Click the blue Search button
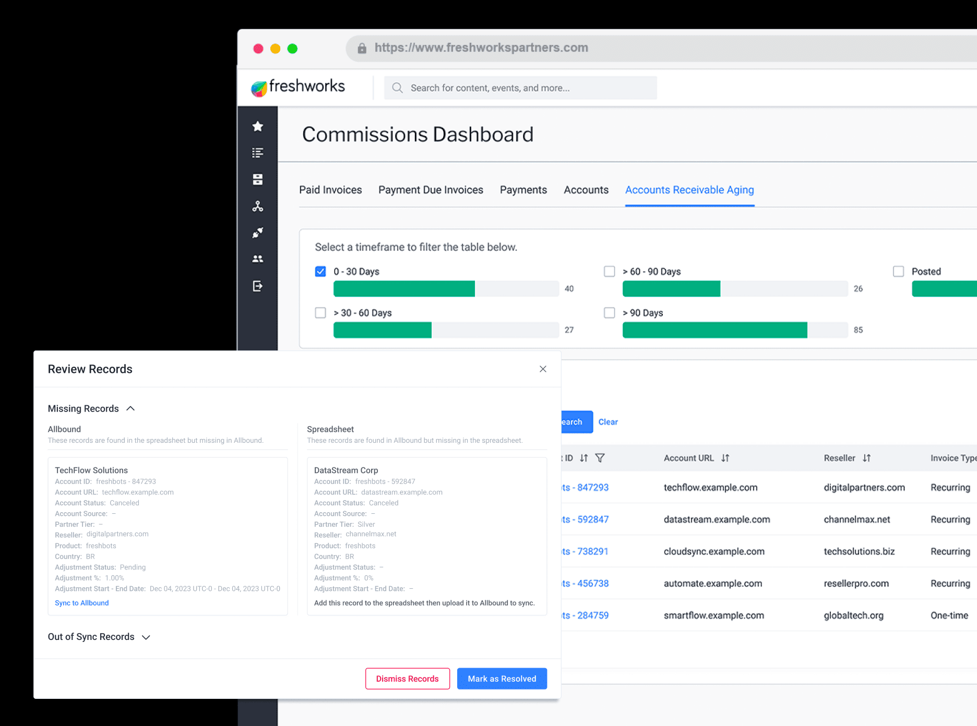Image resolution: width=977 pixels, height=726 pixels. click(x=577, y=422)
